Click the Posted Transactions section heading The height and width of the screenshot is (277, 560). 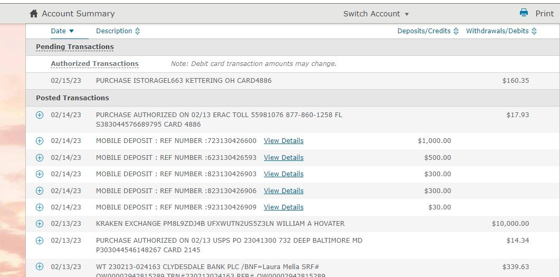point(72,98)
